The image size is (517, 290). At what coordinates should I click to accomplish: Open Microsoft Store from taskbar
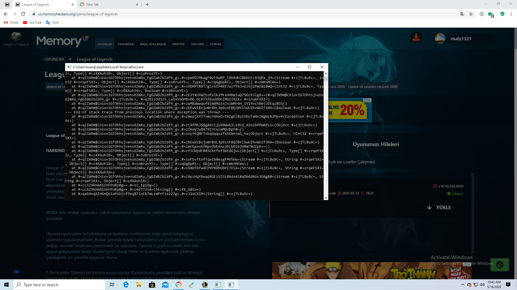[152, 285]
